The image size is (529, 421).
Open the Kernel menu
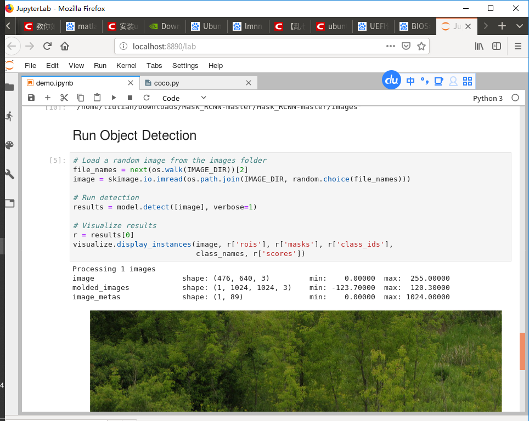(126, 66)
